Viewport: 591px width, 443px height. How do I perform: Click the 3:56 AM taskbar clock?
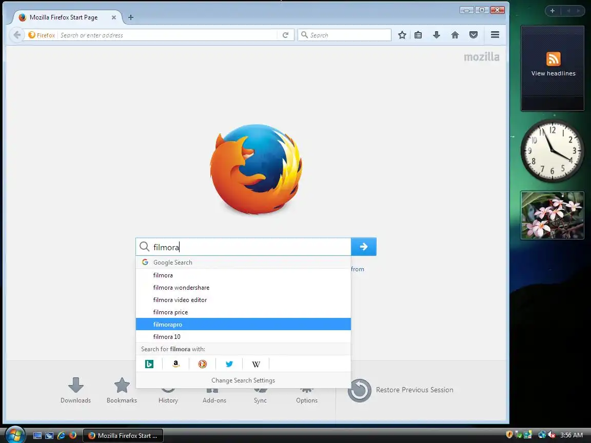pos(572,435)
